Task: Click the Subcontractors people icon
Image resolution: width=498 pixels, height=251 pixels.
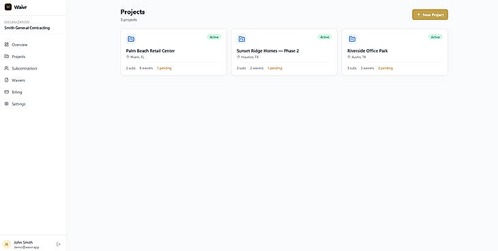Action: 6,68
